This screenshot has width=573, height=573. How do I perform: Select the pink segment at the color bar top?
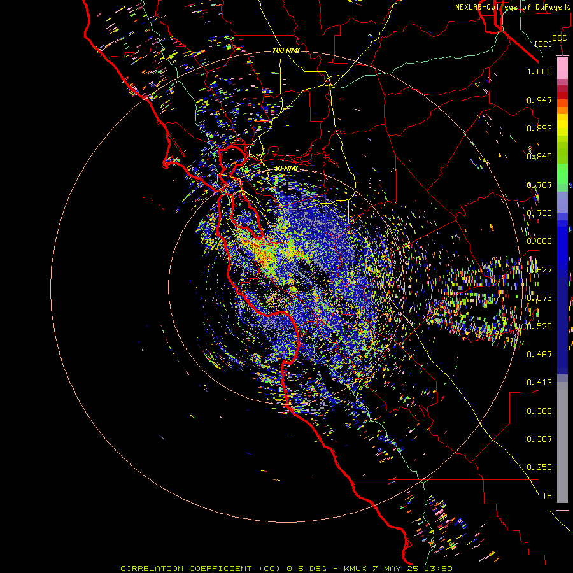[562, 67]
